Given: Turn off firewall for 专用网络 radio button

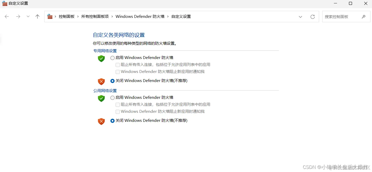Looking at the screenshot, I should 113,81.
